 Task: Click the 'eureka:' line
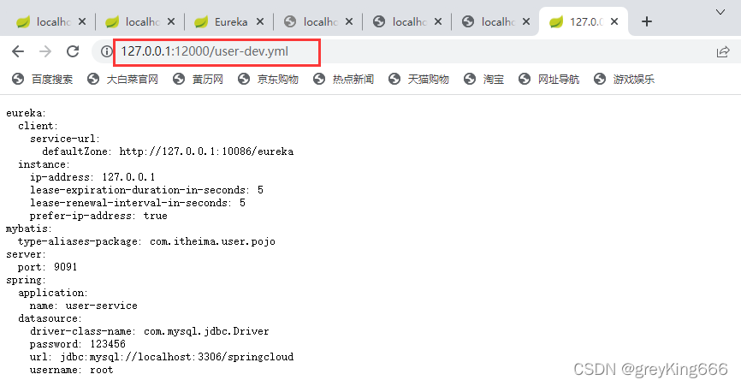tap(26, 113)
